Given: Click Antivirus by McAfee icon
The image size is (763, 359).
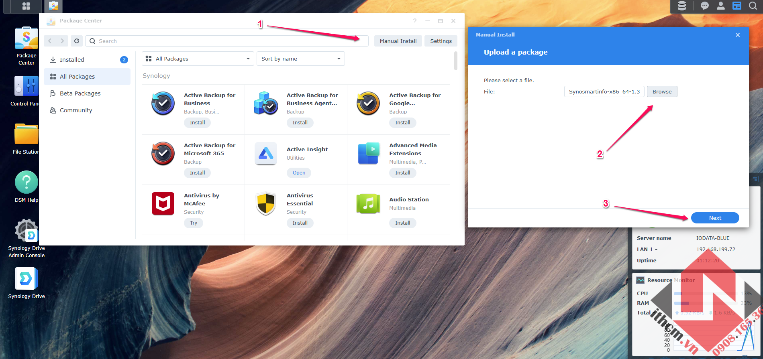Looking at the screenshot, I should (163, 204).
